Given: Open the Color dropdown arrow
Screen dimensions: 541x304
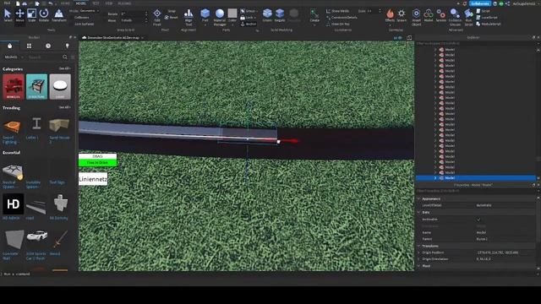Looking at the screenshot, I should pyautogui.click(x=232, y=24).
